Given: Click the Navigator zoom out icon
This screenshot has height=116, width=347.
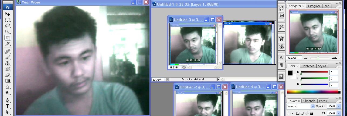Looking at the screenshot, I should [x=305, y=58].
